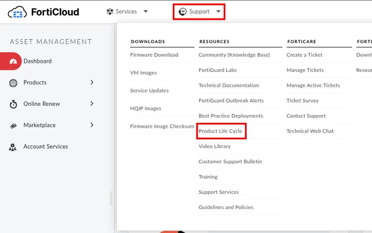This screenshot has height=233, width=372.
Task: Expand the Marketplace submenu chevron
Action: point(91,125)
